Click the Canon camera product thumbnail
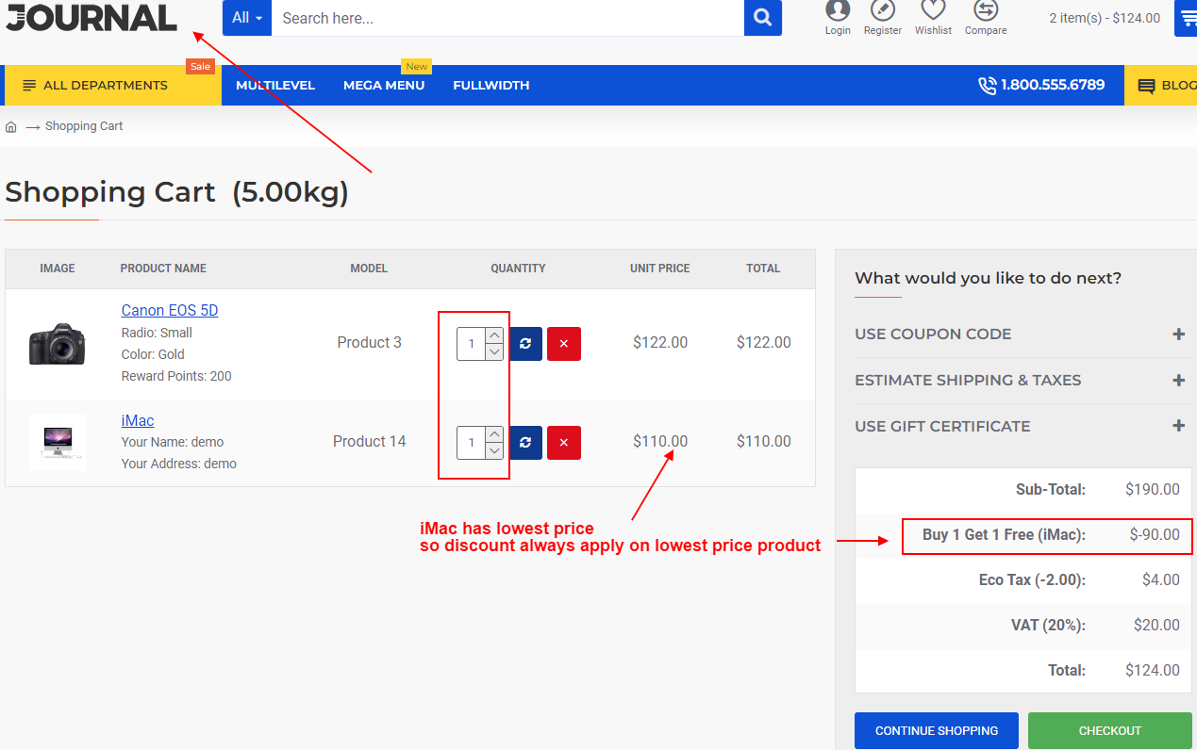The height and width of the screenshot is (750, 1197). 58,344
